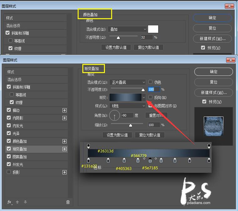
Task: Click the style preview thumbnail
Action: pyautogui.click(x=214, y=126)
